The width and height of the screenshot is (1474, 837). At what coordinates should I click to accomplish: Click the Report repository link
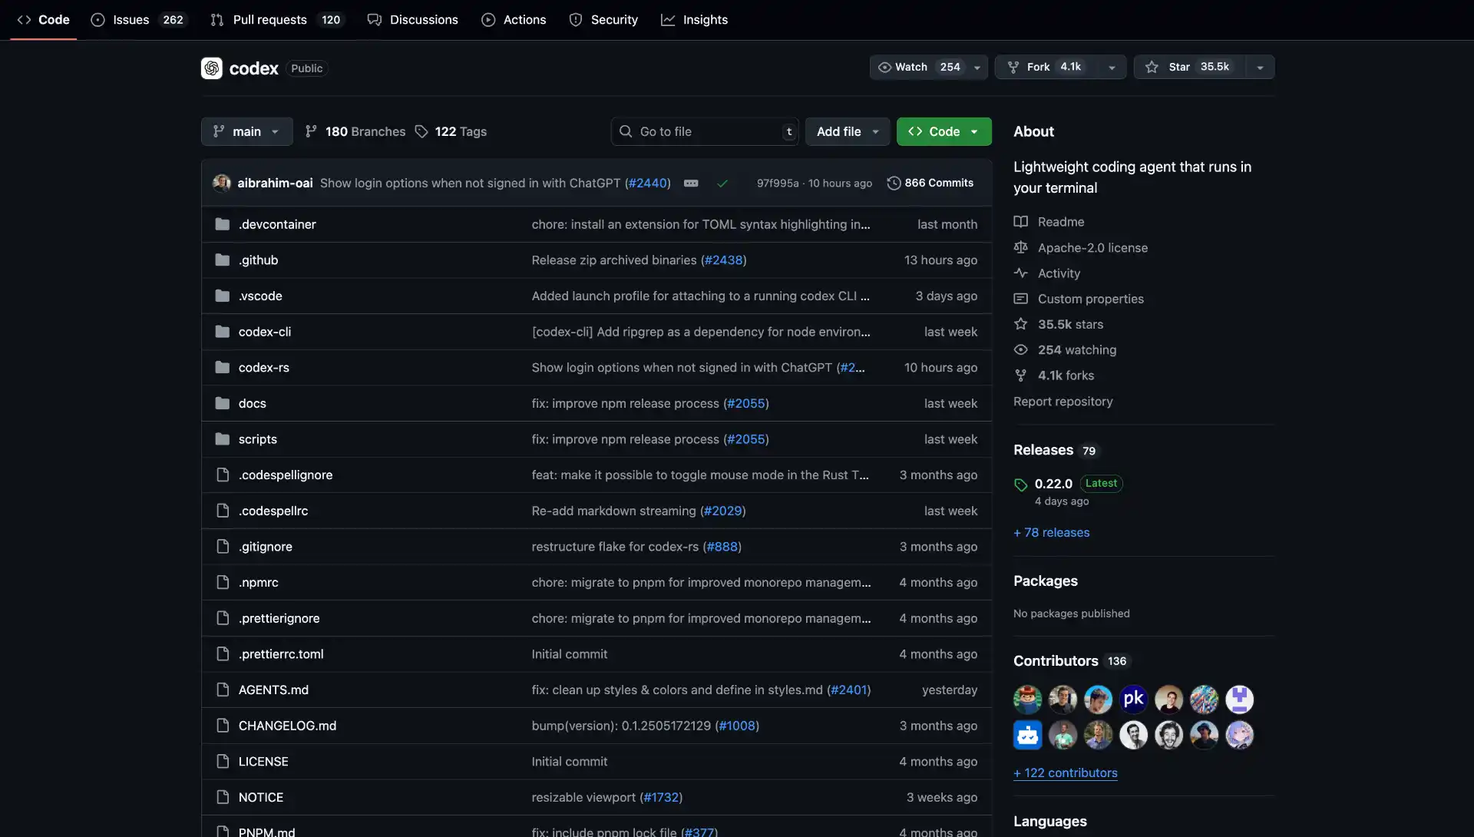pos(1063,401)
